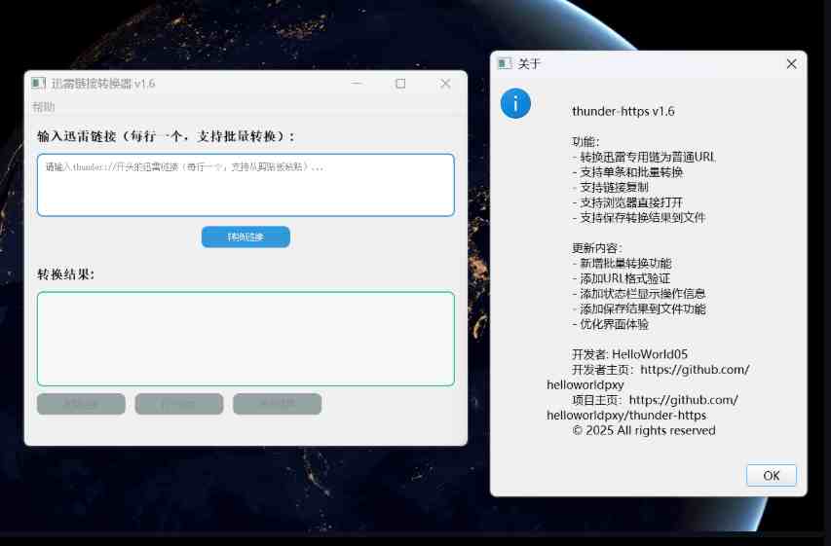Close the 迅雷链接转换器 v1.6 window
The image size is (831, 546).
pyautogui.click(x=445, y=84)
